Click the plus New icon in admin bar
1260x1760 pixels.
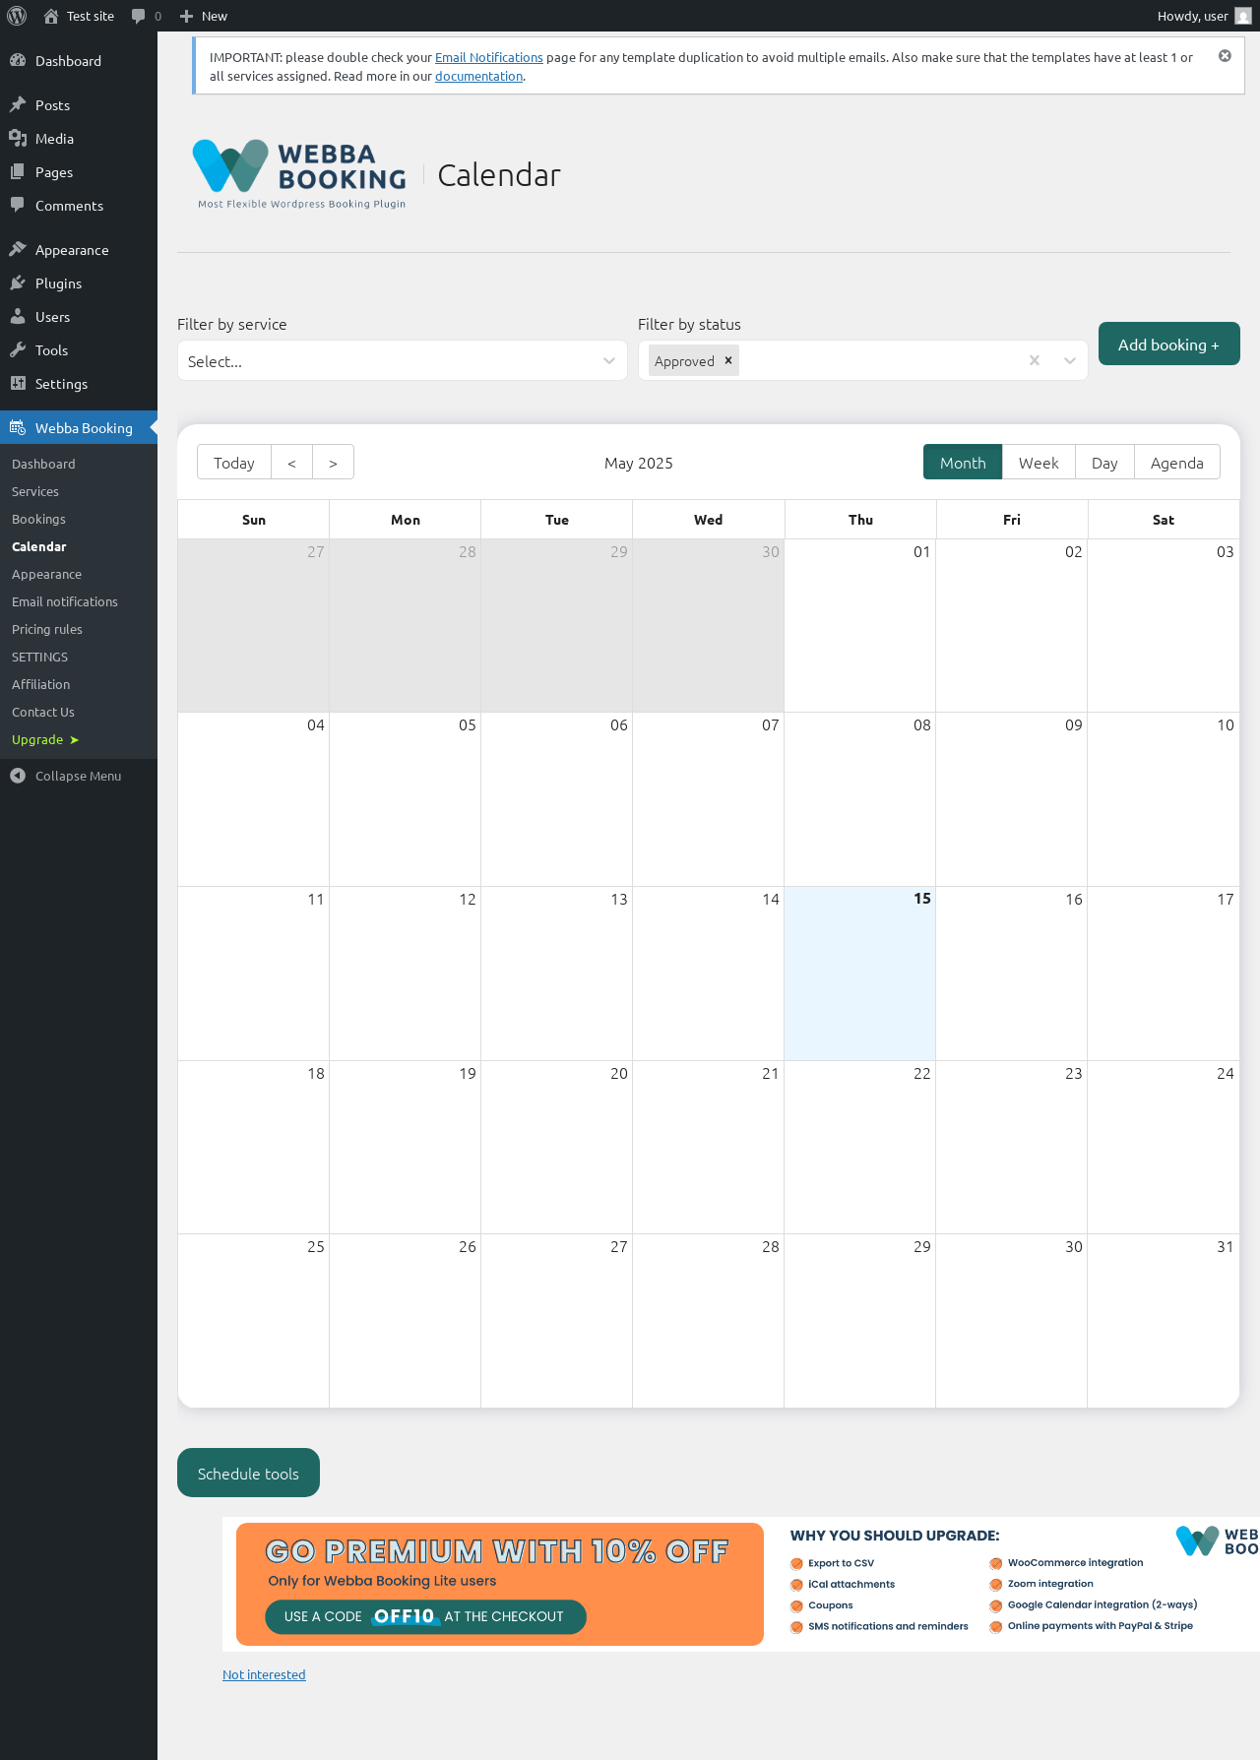[x=186, y=16]
